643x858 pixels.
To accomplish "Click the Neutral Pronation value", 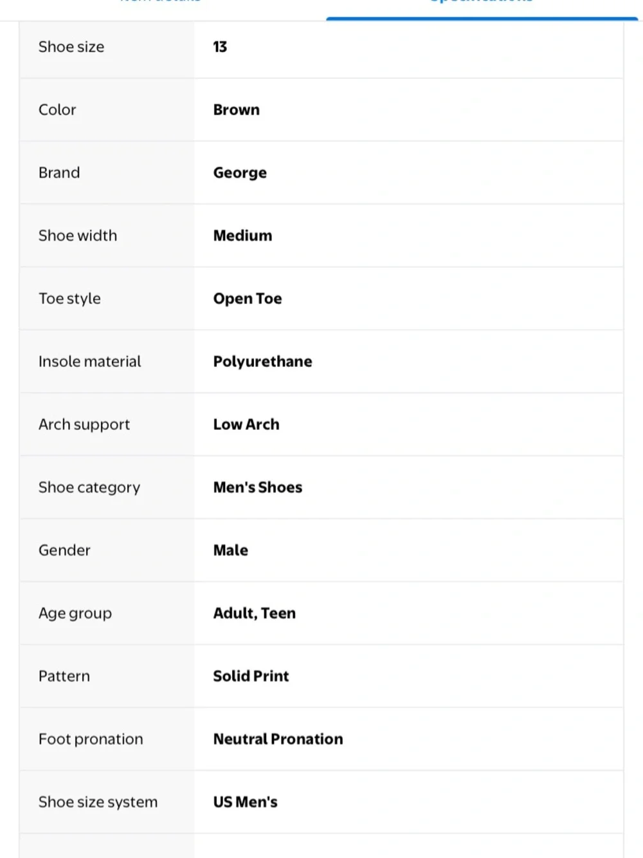I will pyautogui.click(x=278, y=739).
